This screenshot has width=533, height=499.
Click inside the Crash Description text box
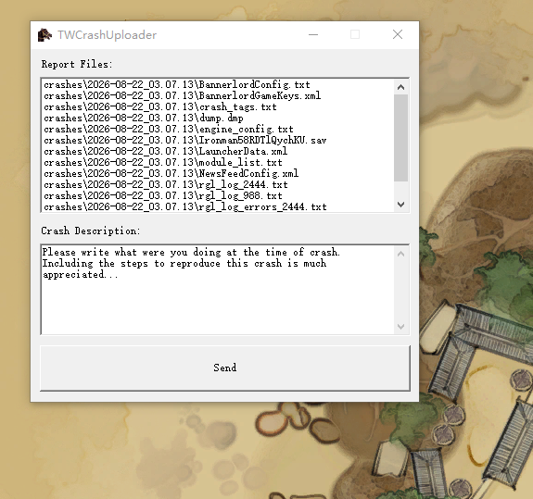[218, 290]
